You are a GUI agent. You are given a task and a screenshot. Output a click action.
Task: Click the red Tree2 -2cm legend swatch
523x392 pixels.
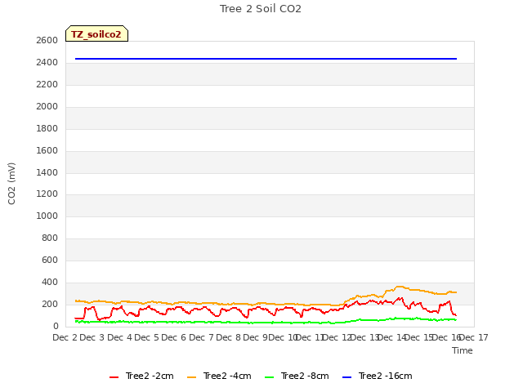click(x=114, y=377)
